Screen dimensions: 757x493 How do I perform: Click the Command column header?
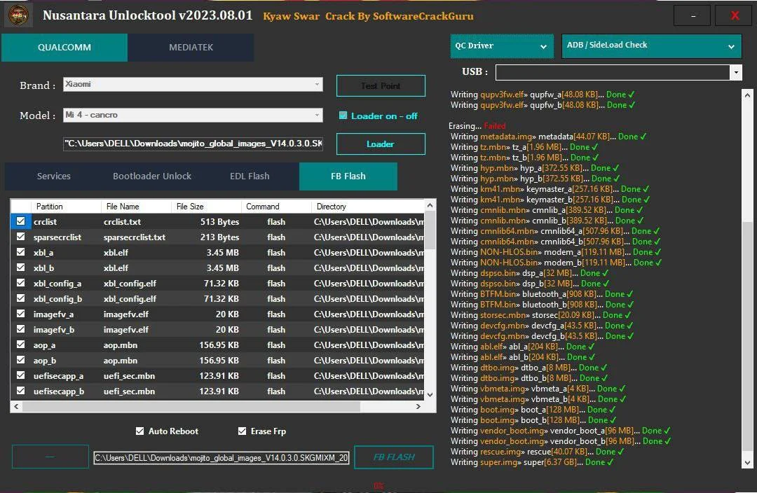276,207
